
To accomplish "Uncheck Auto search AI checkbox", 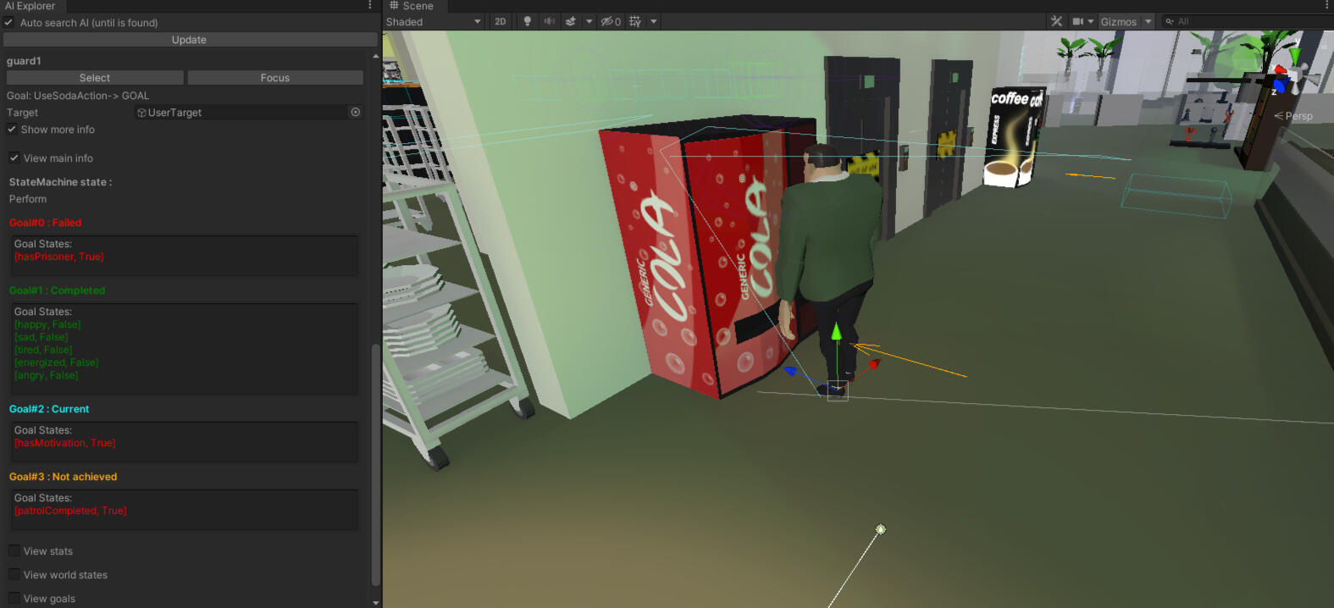I will 9,23.
